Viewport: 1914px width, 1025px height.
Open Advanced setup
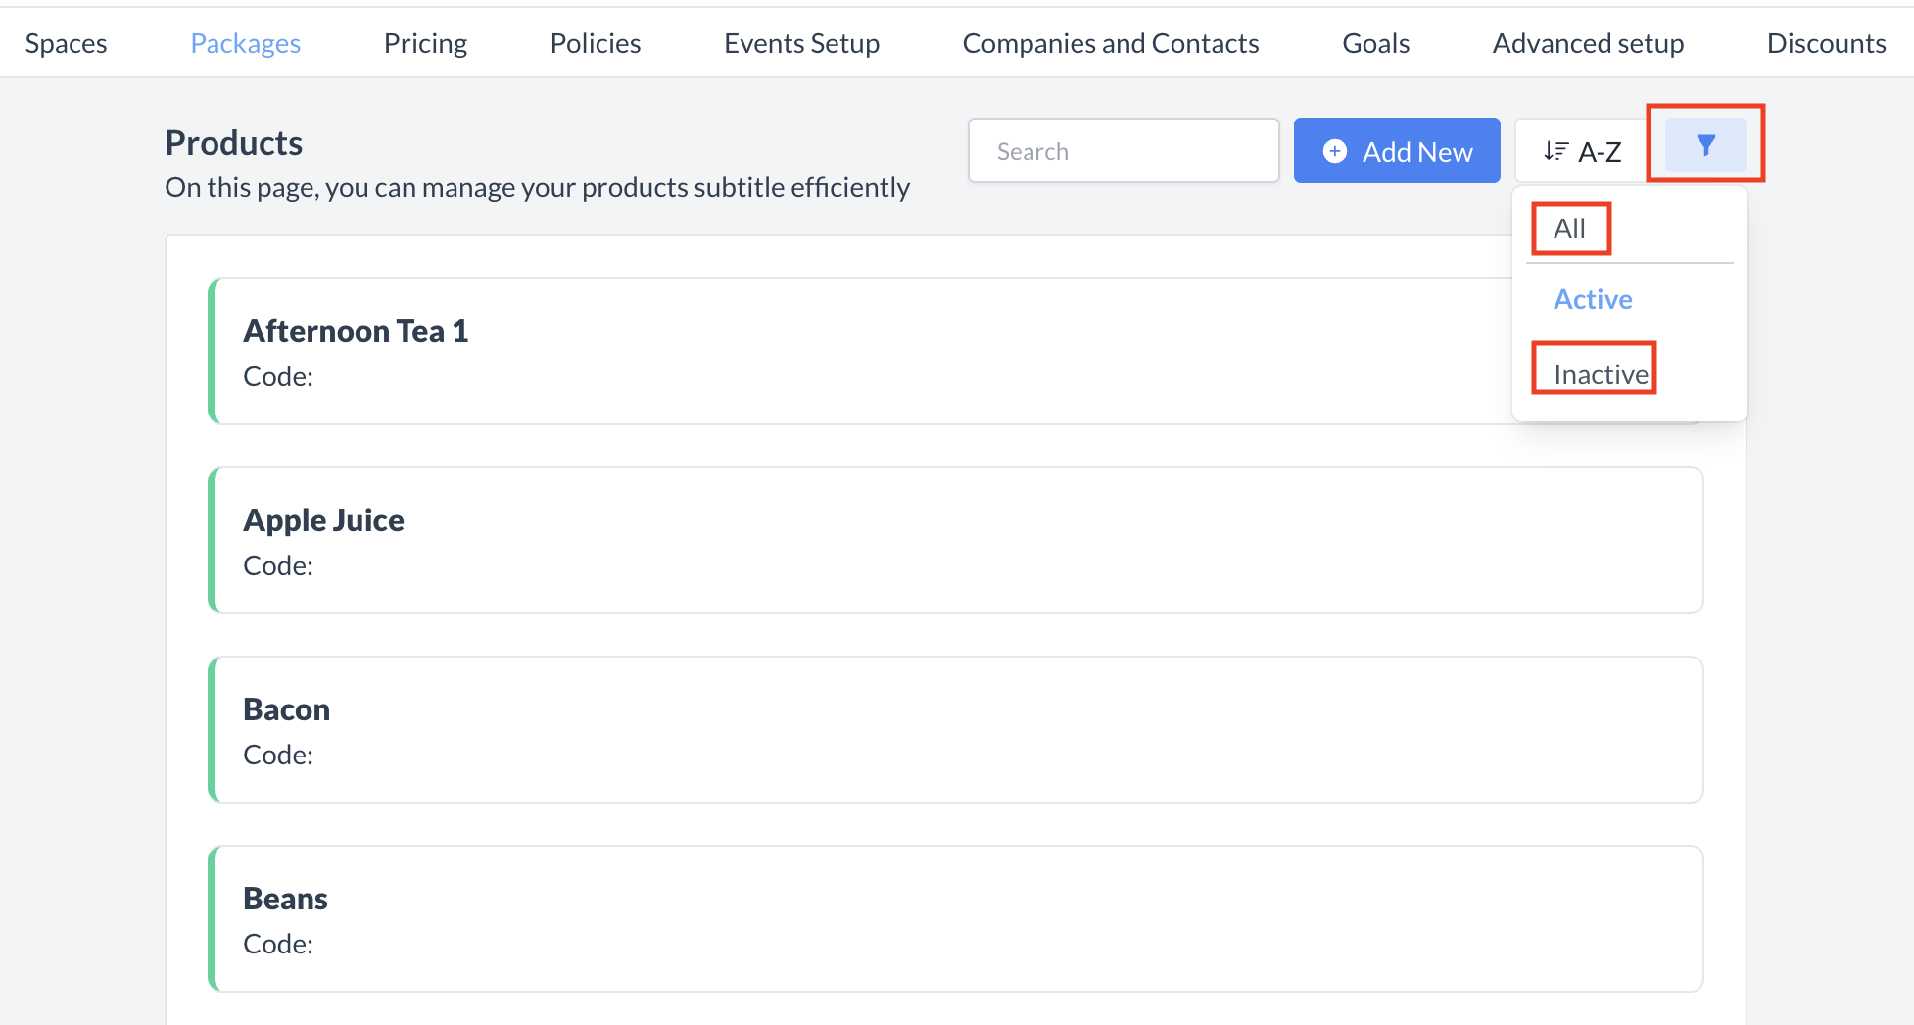pos(1588,42)
